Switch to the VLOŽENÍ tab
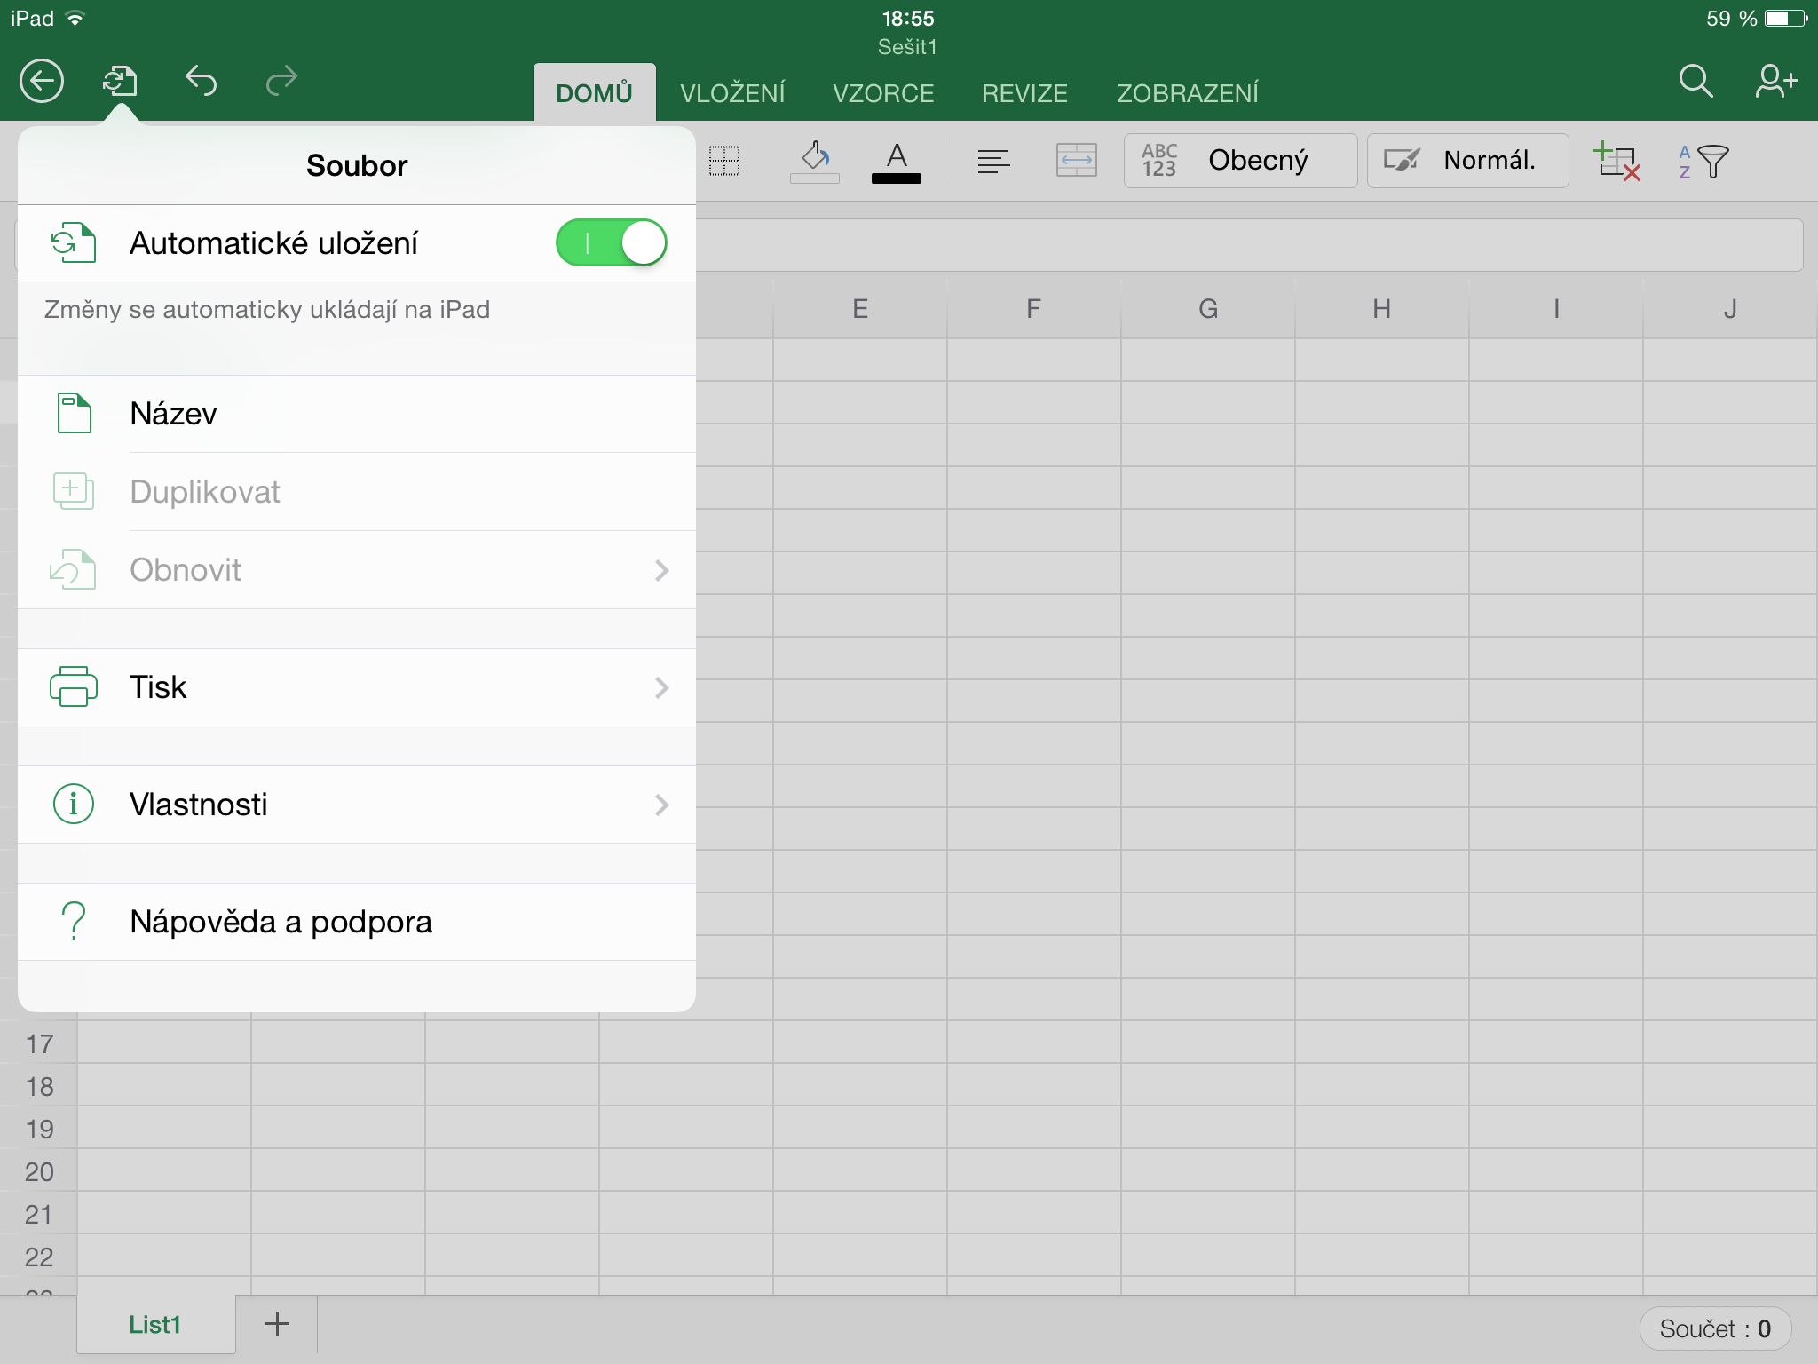The image size is (1818, 1364). [732, 93]
